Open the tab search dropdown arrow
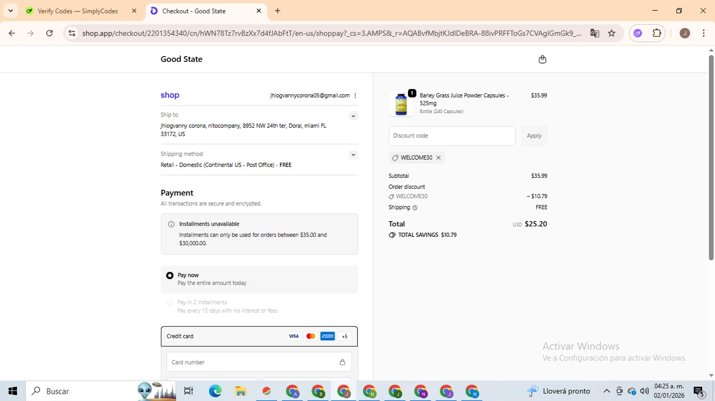This screenshot has width=715, height=401. tap(10, 11)
